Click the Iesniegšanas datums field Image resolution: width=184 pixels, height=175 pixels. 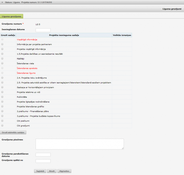coord(43,30)
